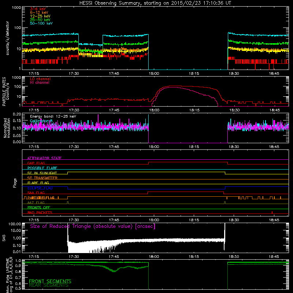
Task: Click the orange '6-12 keV' legend label
Action: tap(39, 12)
